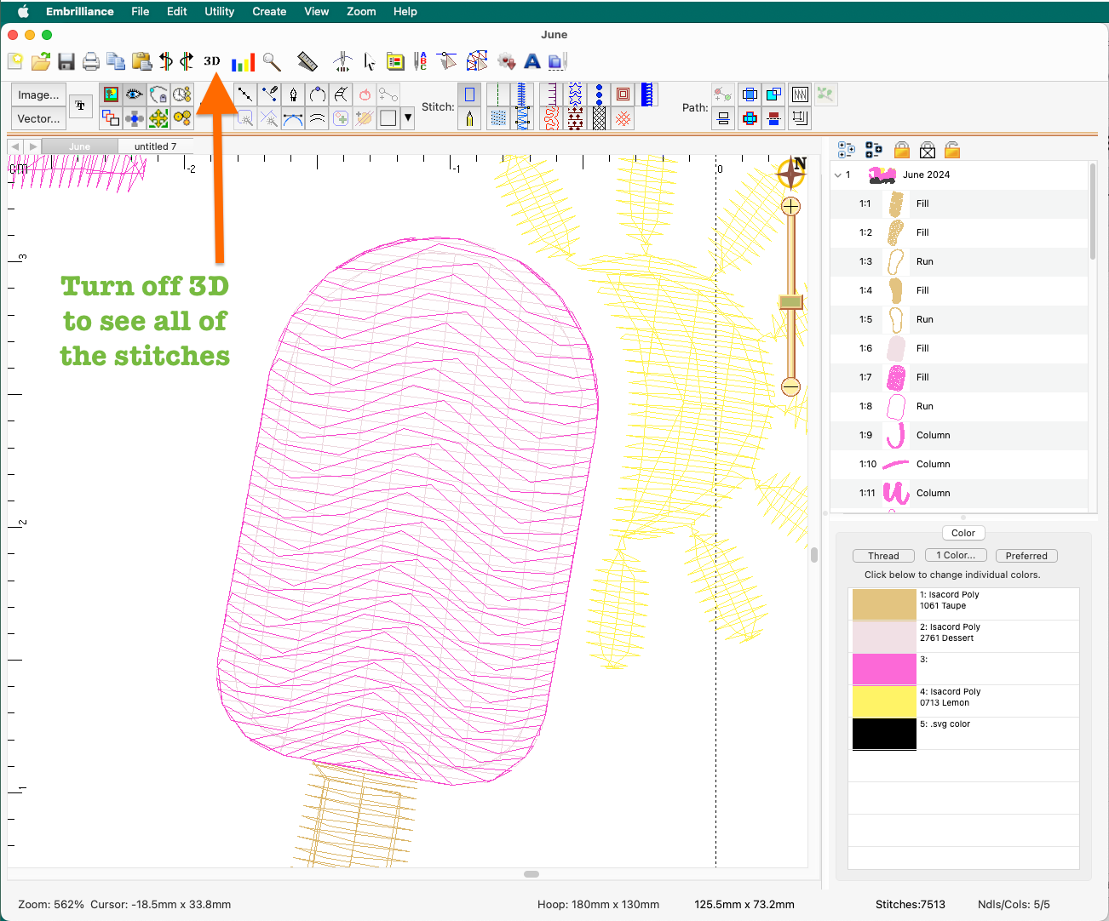Select the ruler measure tool
This screenshot has width=1109, height=921.
pyautogui.click(x=307, y=61)
